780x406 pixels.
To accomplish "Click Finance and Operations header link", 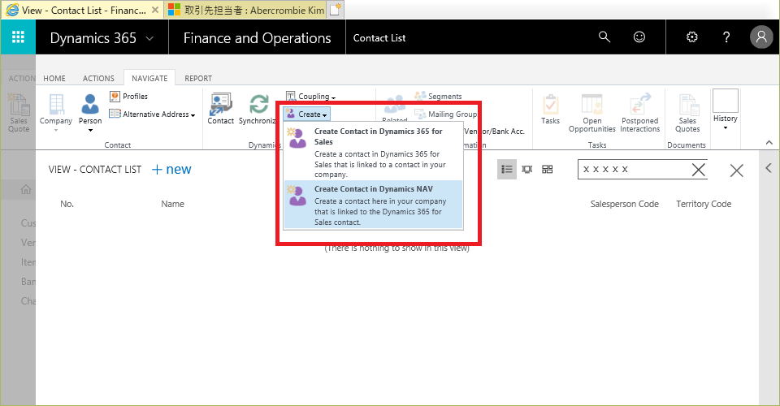I will pos(258,38).
